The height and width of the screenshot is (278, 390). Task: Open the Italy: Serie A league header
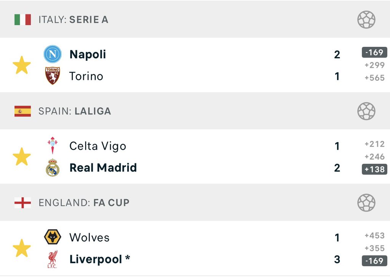click(x=195, y=19)
